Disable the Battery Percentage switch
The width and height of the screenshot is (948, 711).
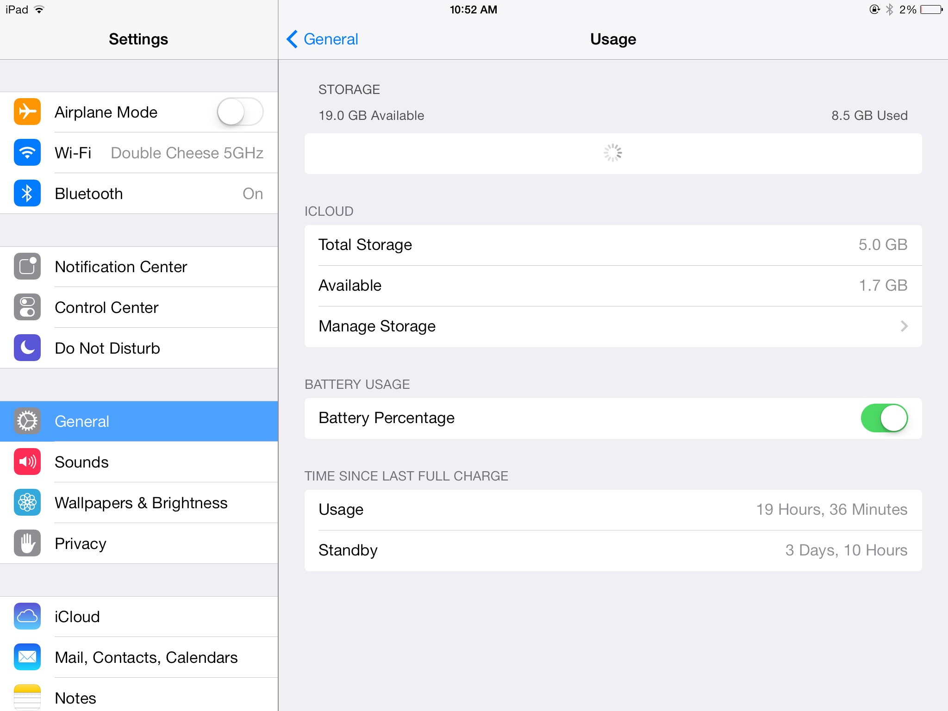884,418
